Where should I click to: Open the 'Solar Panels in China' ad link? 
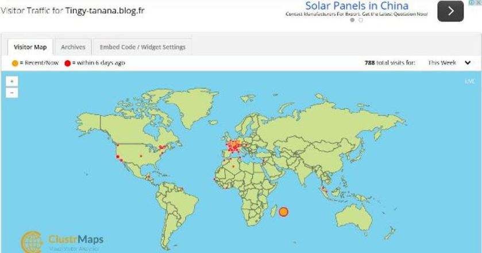[x=357, y=6]
